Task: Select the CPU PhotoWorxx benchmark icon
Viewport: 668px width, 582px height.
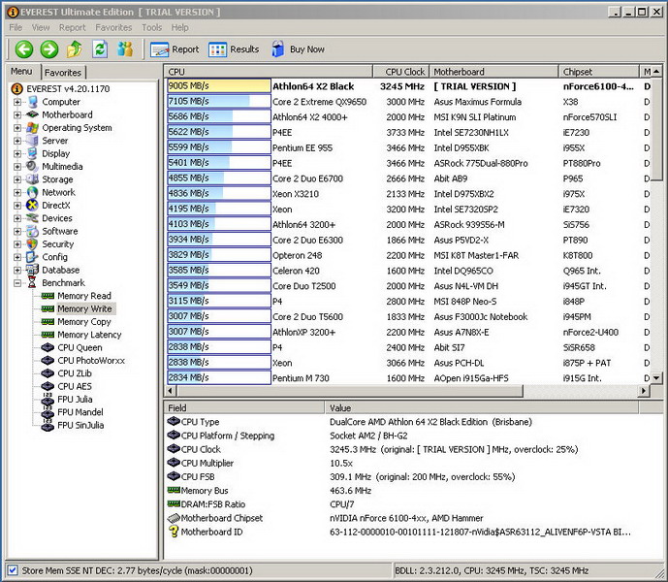Action: (48, 360)
